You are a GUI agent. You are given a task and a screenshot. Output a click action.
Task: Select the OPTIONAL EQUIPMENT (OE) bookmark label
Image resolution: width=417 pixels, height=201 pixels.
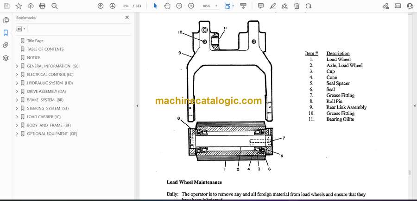click(52, 134)
